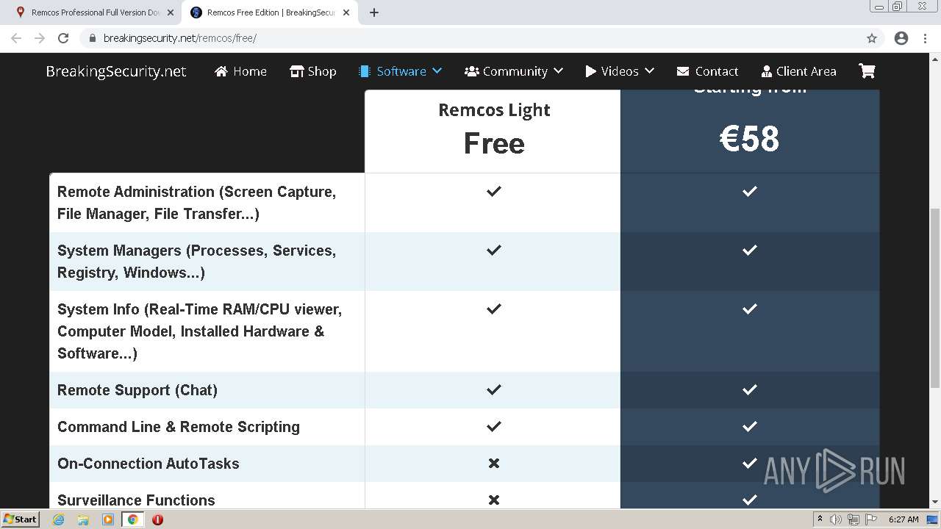View site security lock info

pyautogui.click(x=93, y=38)
